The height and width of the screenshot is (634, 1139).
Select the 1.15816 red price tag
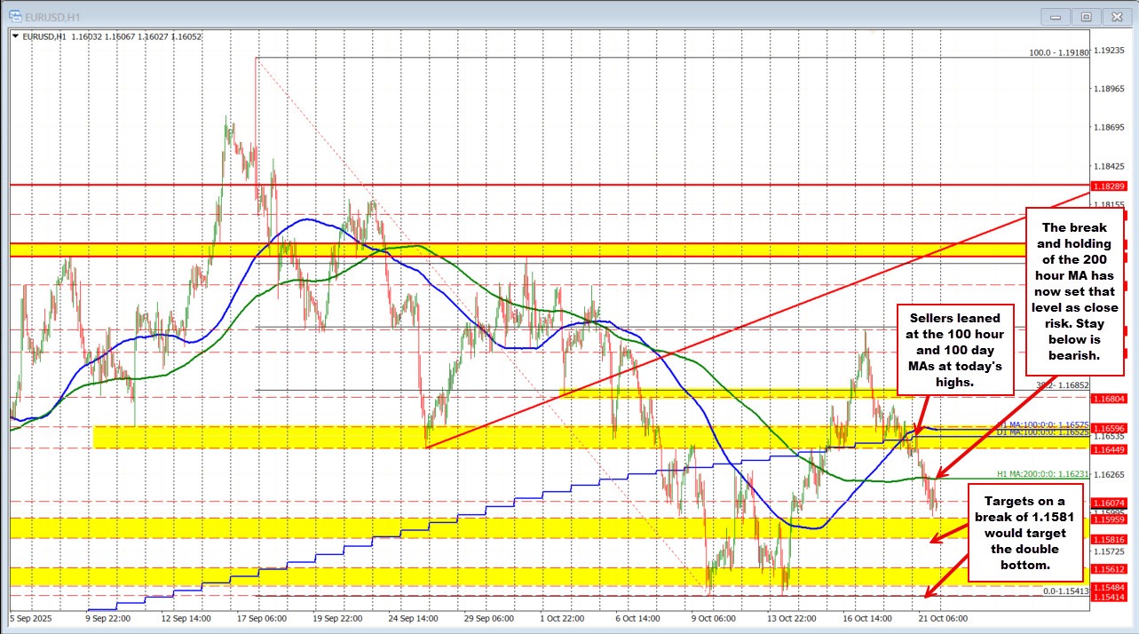1110,539
